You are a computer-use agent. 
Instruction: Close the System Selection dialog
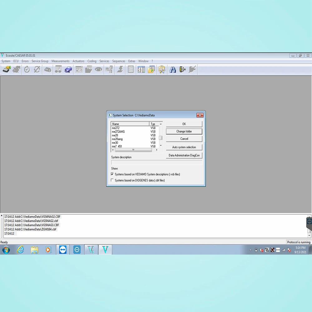(x=200, y=115)
